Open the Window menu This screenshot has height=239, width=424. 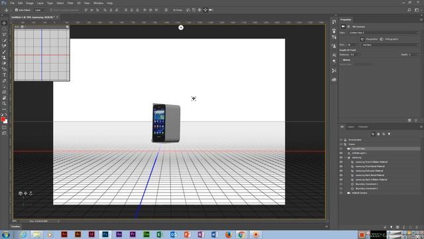(98, 3)
